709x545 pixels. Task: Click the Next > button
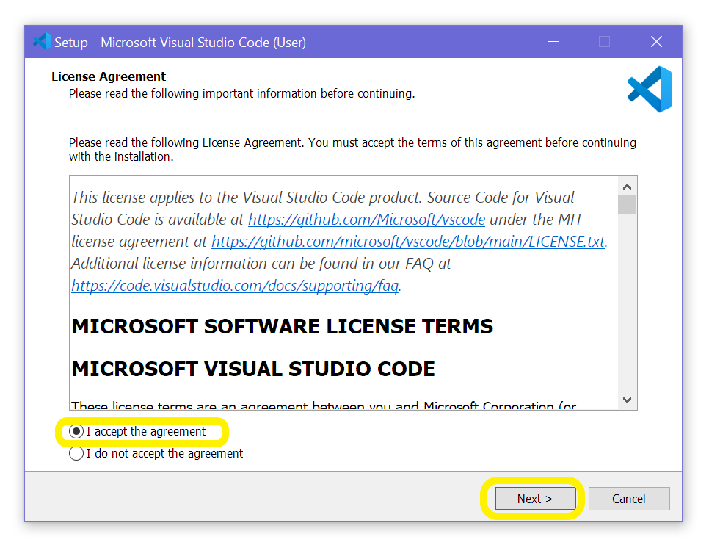[535, 499]
